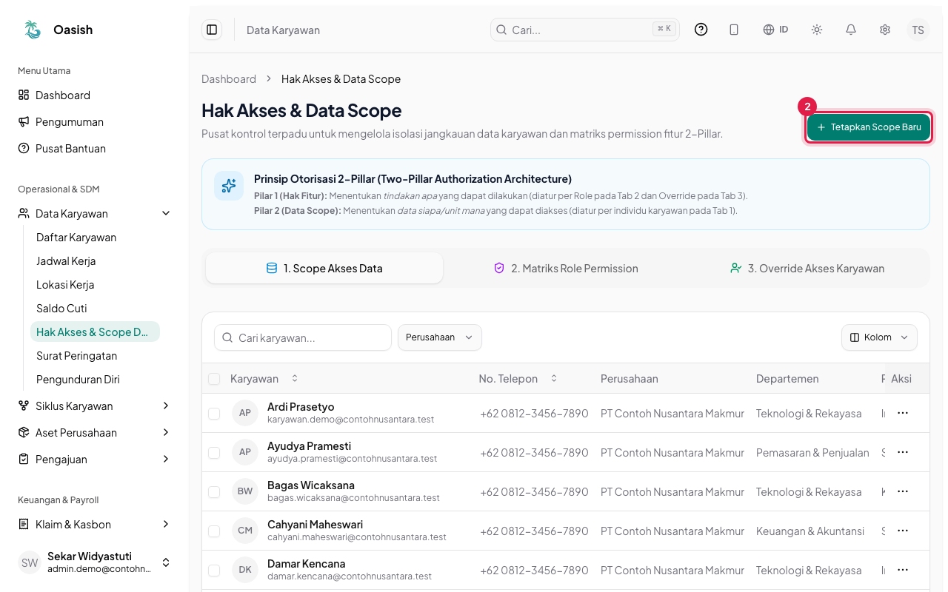Screen dimensions: 948x592
Task: Select the Bagas Wicaksana row checkbox
Action: [214, 492]
